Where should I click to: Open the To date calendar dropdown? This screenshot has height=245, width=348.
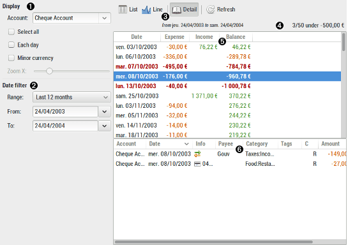coord(105,126)
